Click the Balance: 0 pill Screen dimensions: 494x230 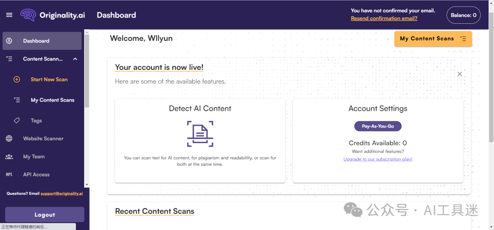click(x=463, y=15)
